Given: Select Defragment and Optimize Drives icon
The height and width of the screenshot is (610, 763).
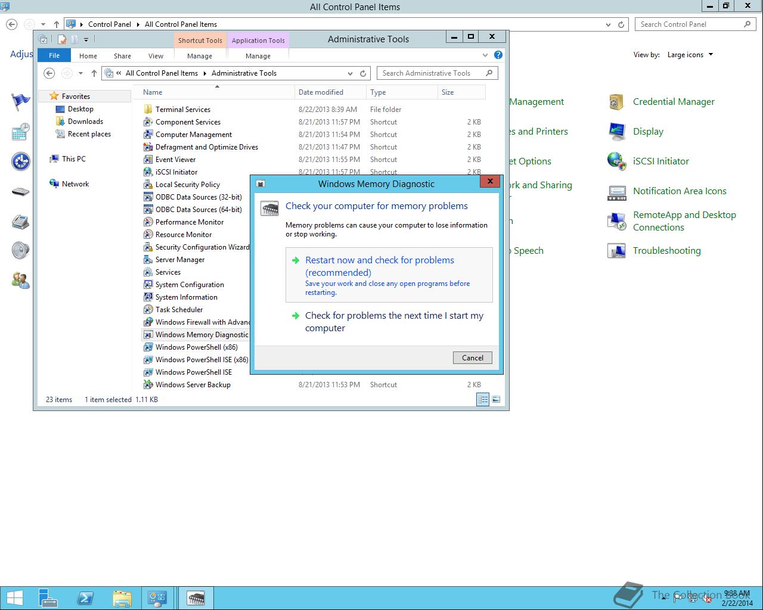Looking at the screenshot, I should pos(148,147).
